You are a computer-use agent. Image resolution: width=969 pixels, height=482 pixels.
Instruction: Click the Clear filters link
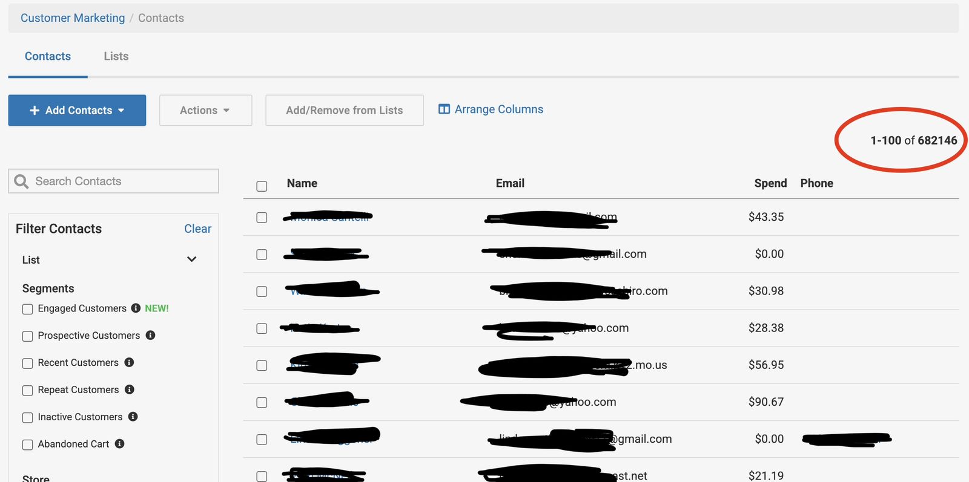point(197,229)
